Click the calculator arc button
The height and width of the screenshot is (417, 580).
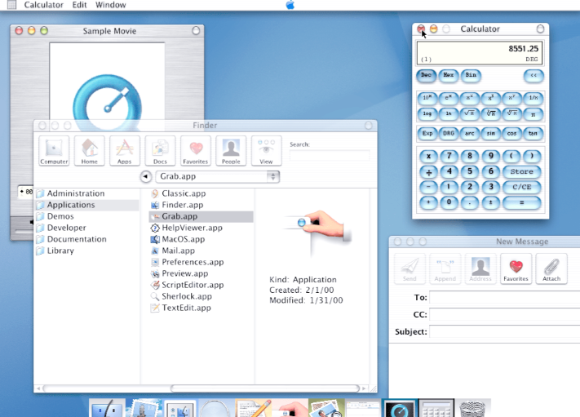pyautogui.click(x=469, y=133)
